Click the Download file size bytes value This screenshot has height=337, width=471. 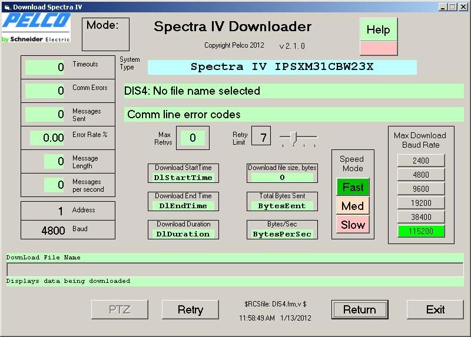[x=282, y=178]
